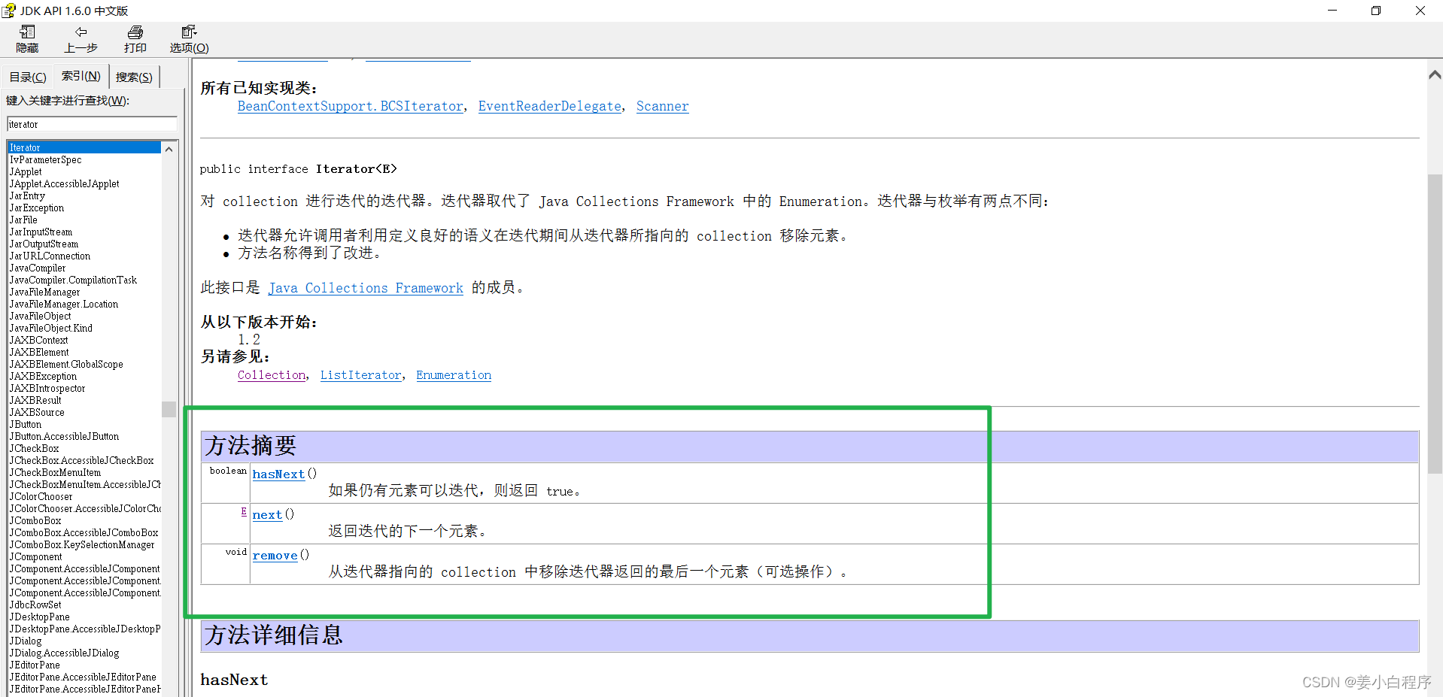
Task: Select JButton in the index list
Action: tap(25, 424)
